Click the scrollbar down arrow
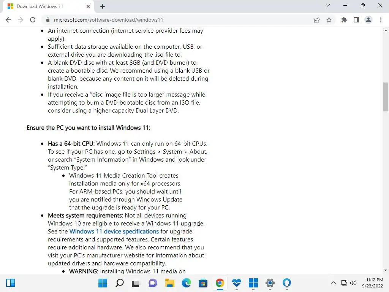The image size is (389, 292). click(386, 270)
